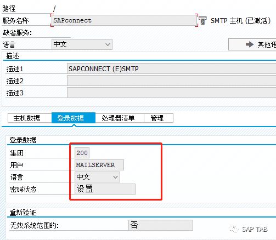Click the 其他语言 arrow button
276x240 pixels.
[x=252, y=44]
